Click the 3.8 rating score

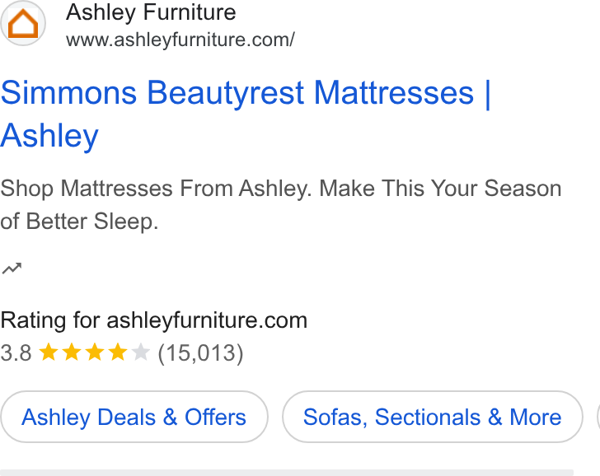(16, 352)
